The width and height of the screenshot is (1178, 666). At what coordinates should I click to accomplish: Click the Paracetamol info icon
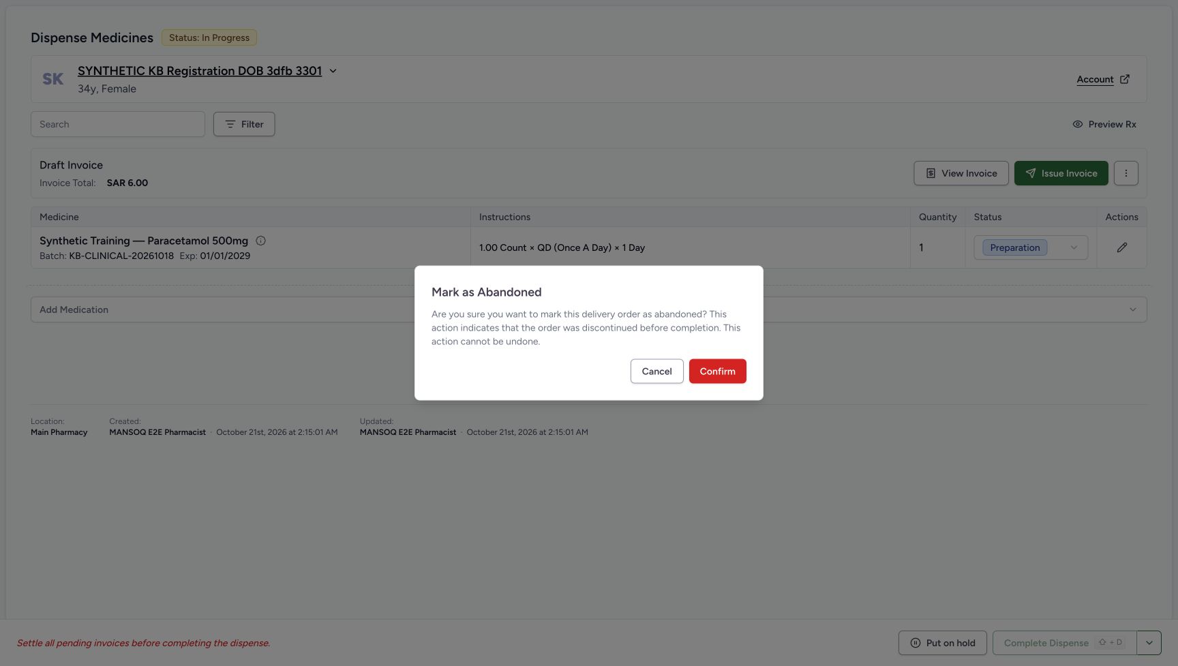tap(260, 241)
